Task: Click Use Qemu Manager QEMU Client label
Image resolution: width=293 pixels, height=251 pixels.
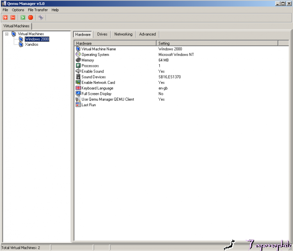Action: point(108,99)
